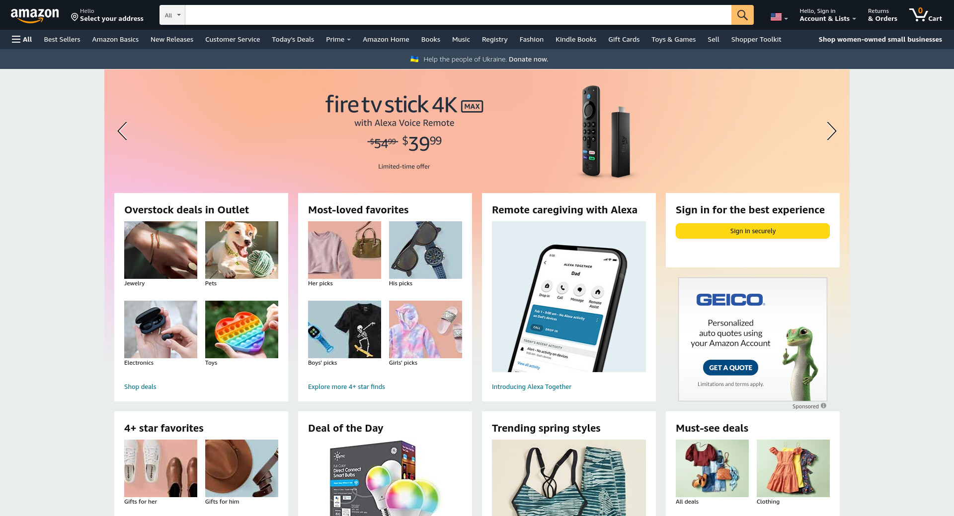Click the GEICO Get a Quote button
This screenshot has width=954, height=516.
[x=730, y=368]
